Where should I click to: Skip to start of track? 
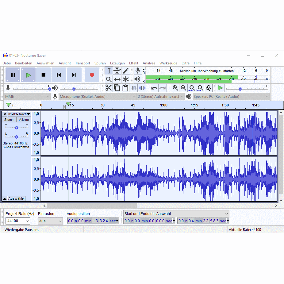(59, 75)
